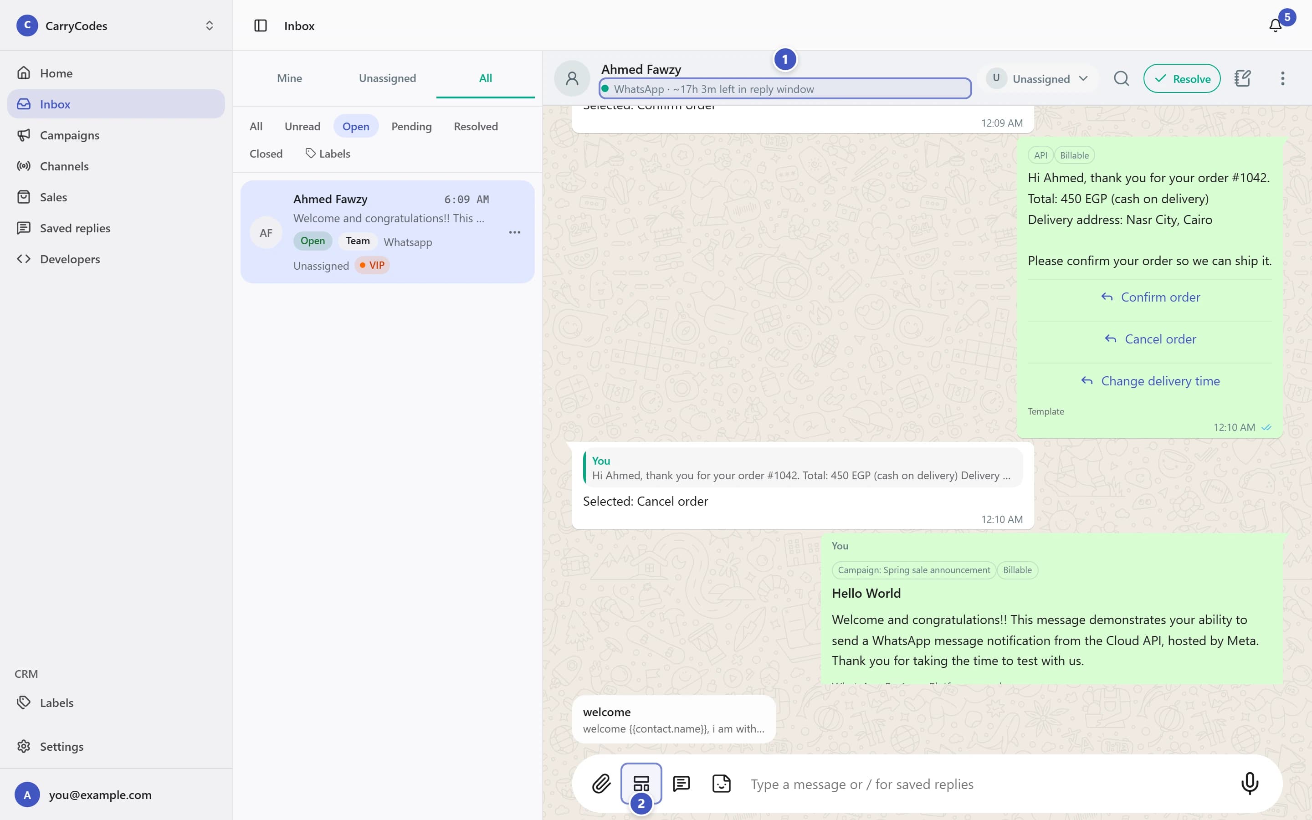Open the templates icon in composer
Image resolution: width=1312 pixels, height=820 pixels.
(x=641, y=784)
